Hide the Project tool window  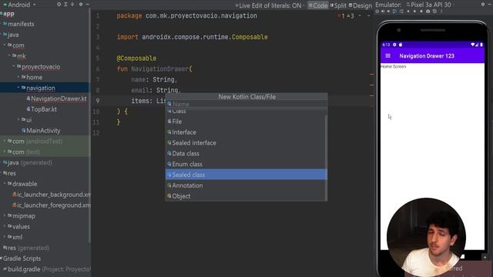88,5
